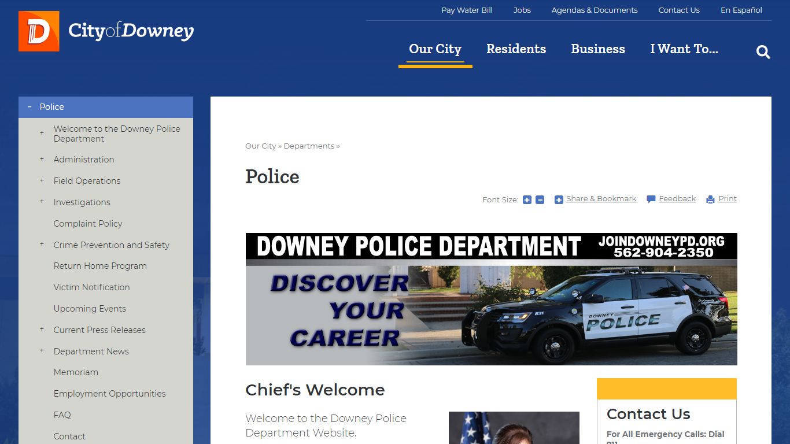This screenshot has width=790, height=444.
Task: Open Department News page
Action: click(x=91, y=351)
